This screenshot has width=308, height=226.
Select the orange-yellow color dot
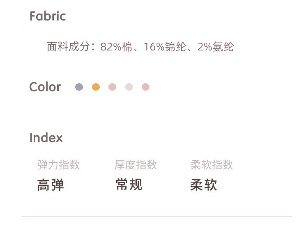pyautogui.click(x=96, y=87)
